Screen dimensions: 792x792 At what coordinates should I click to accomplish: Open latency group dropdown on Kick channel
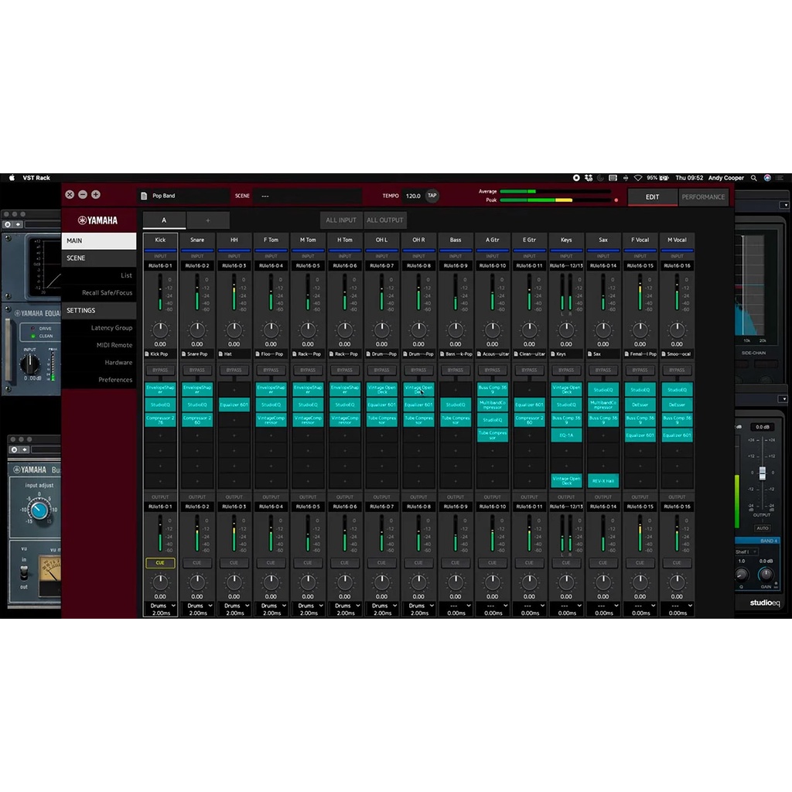click(161, 606)
